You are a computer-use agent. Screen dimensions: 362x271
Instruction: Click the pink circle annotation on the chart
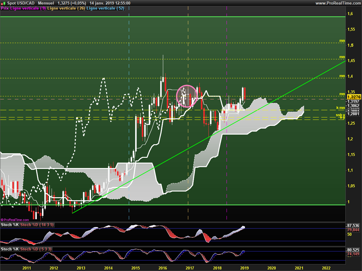tap(187, 96)
